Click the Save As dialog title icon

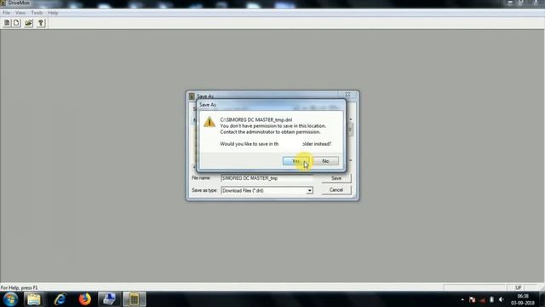[x=192, y=96]
